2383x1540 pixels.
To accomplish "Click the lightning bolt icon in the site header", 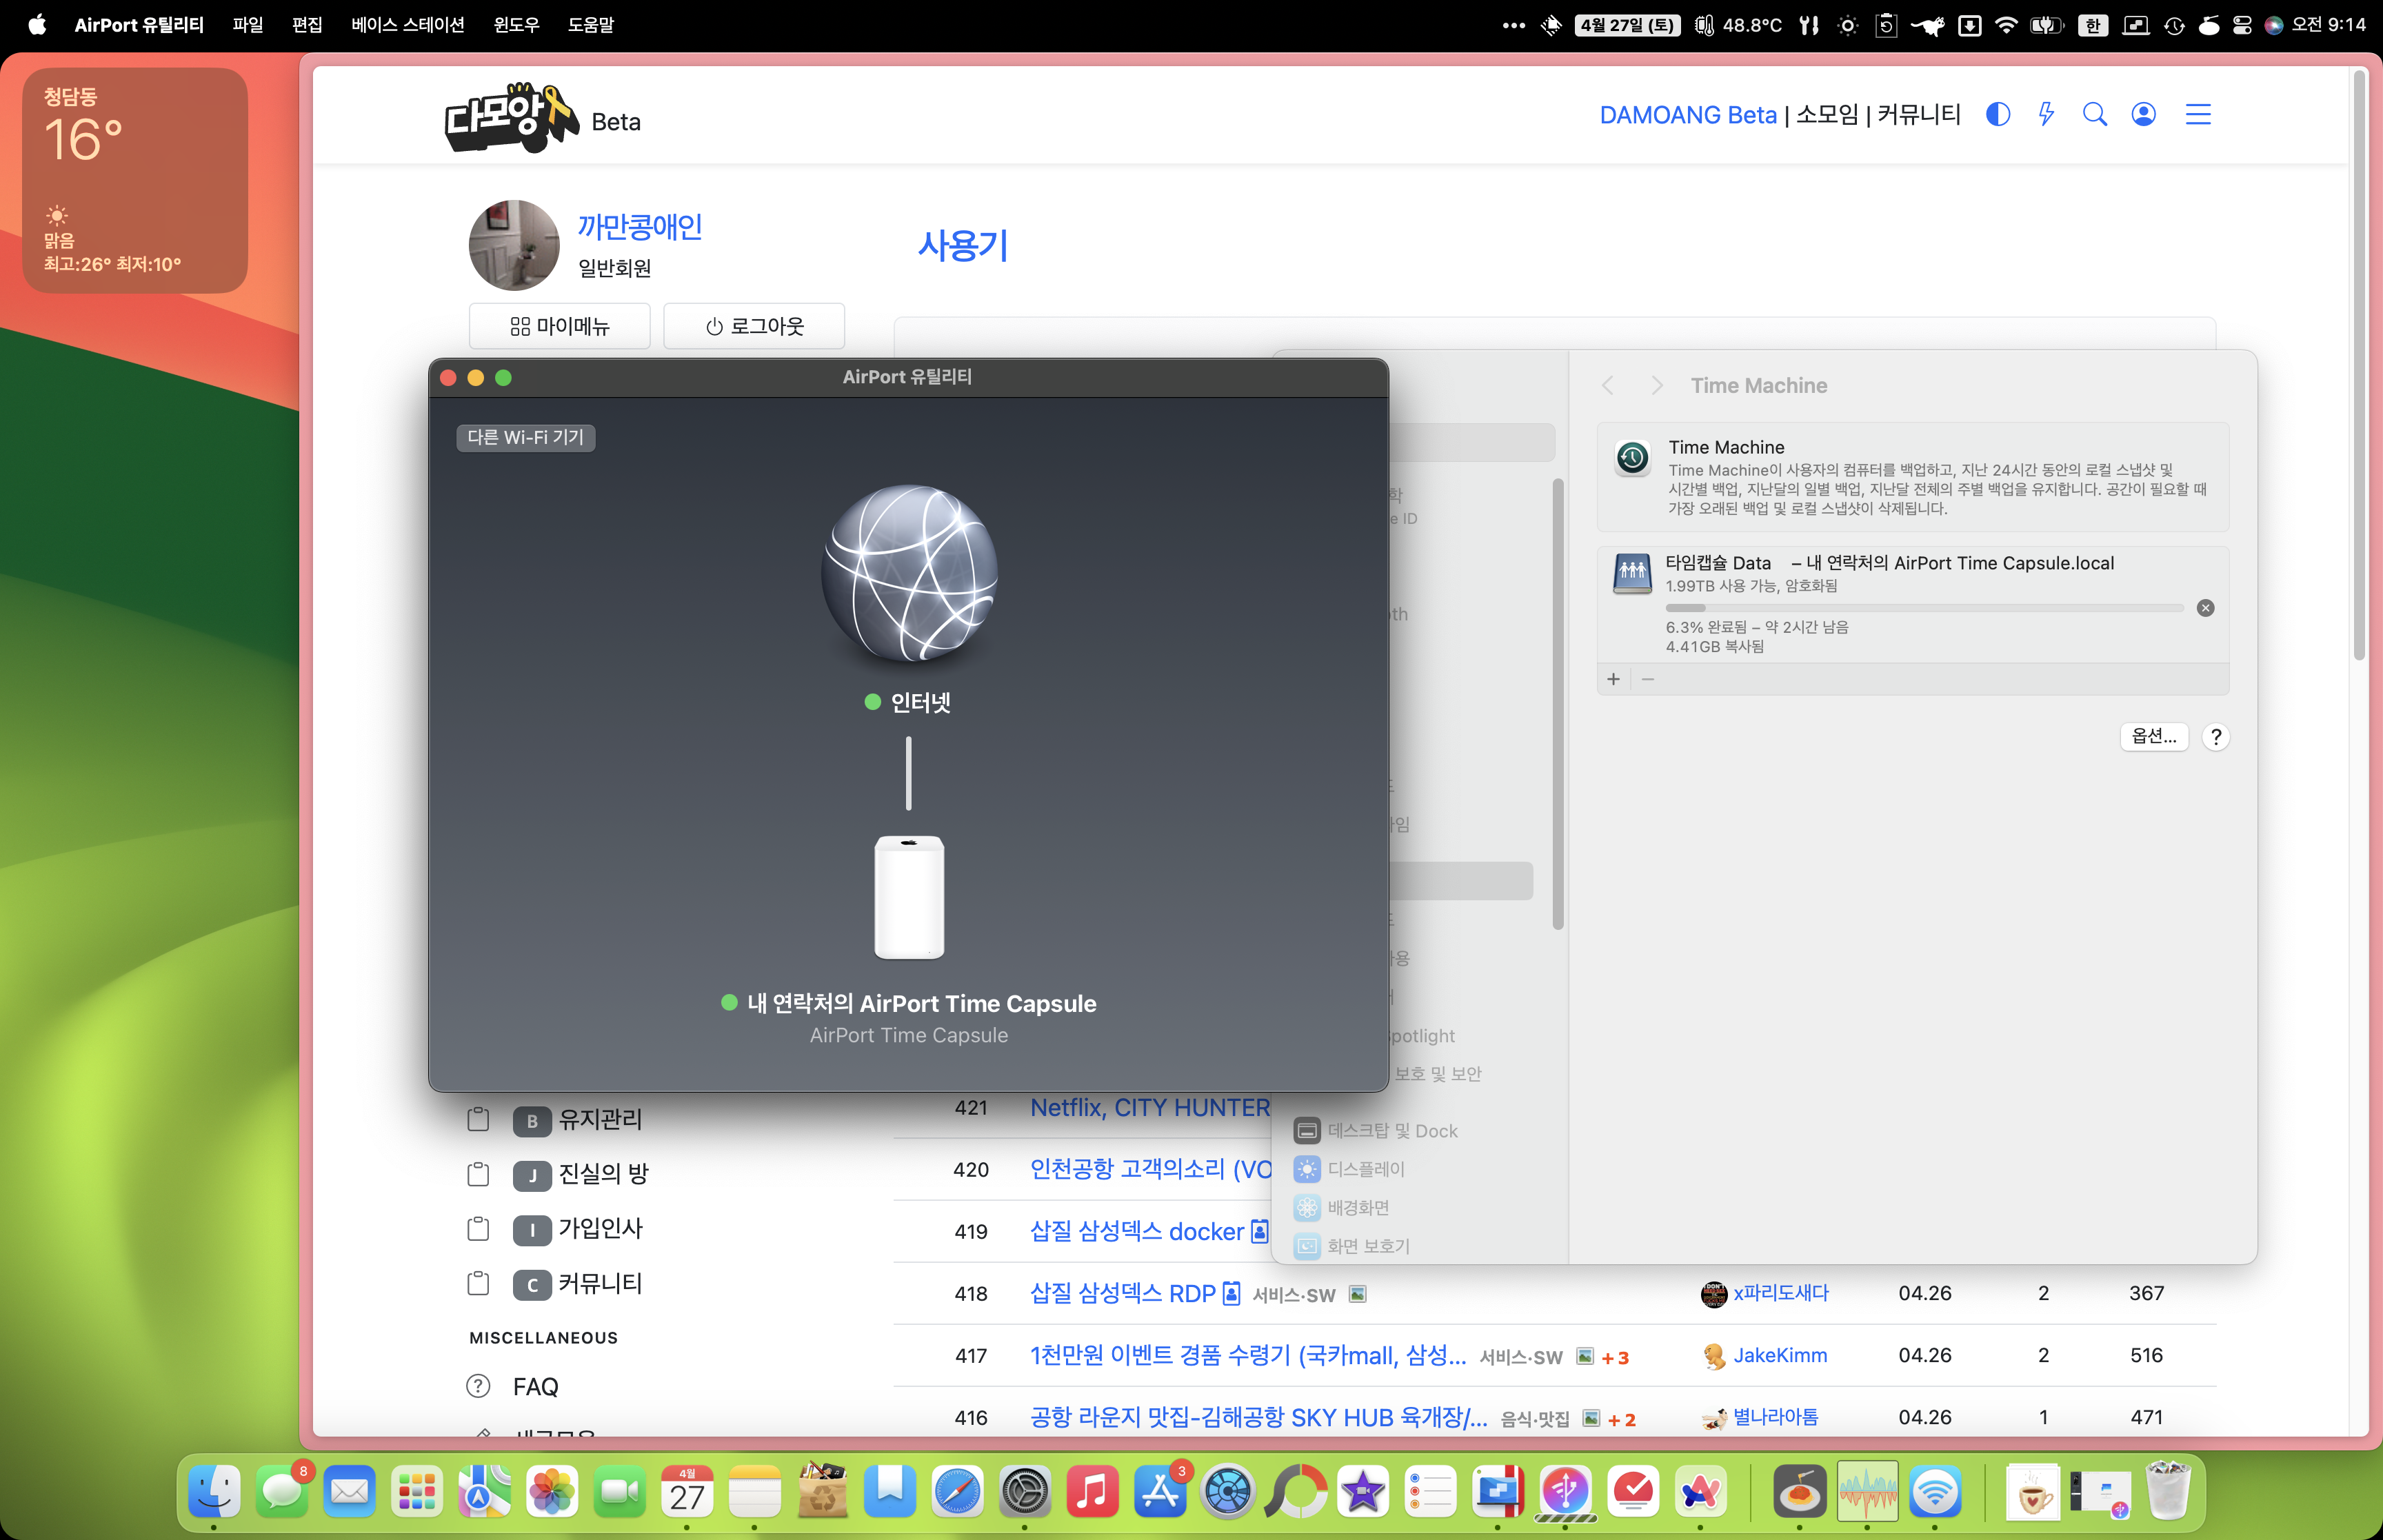I will click(x=2046, y=114).
